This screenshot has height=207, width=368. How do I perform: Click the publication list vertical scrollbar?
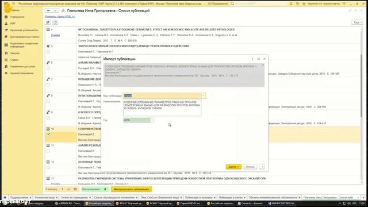(x=361, y=86)
